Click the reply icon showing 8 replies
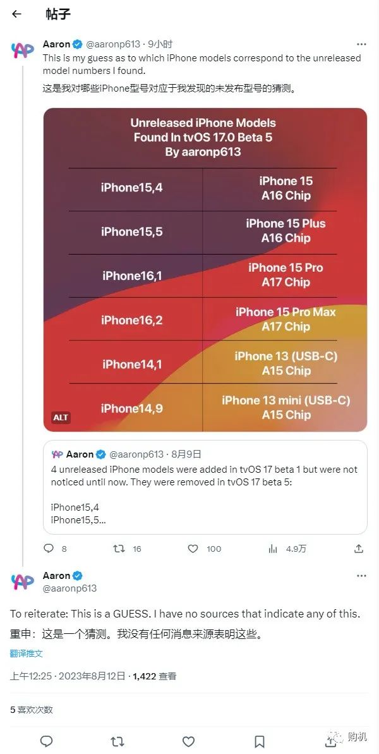Viewport: 379px width, 754px height. click(49, 549)
